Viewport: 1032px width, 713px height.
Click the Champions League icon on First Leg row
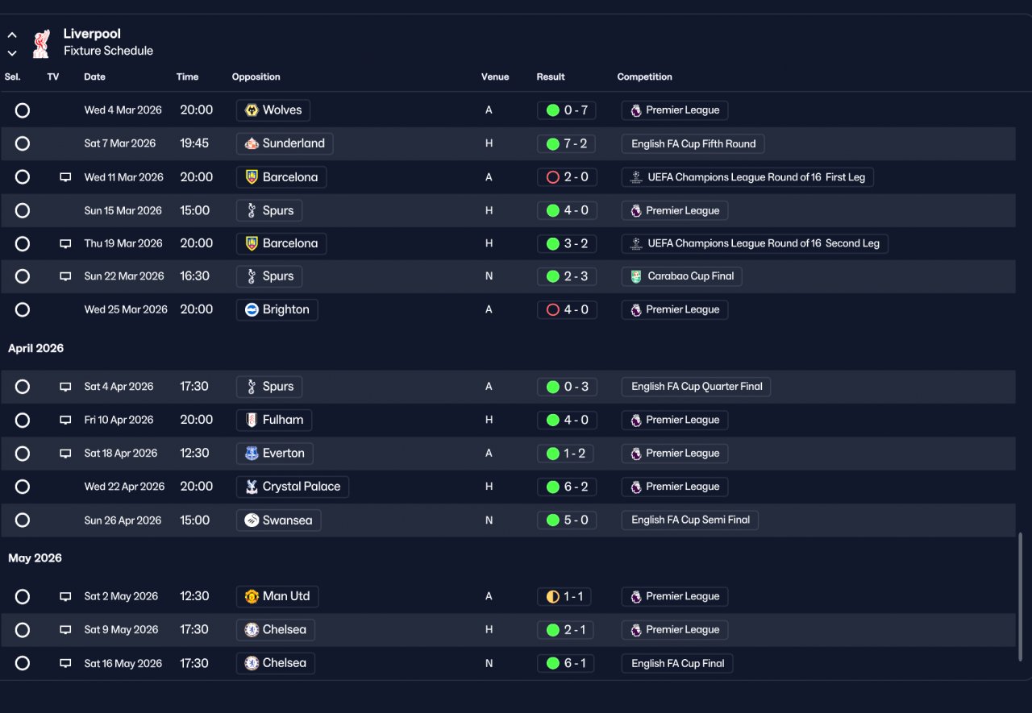[x=636, y=177]
